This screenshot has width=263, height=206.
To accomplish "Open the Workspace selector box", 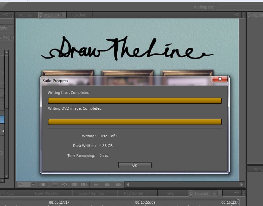I will click(x=239, y=7).
